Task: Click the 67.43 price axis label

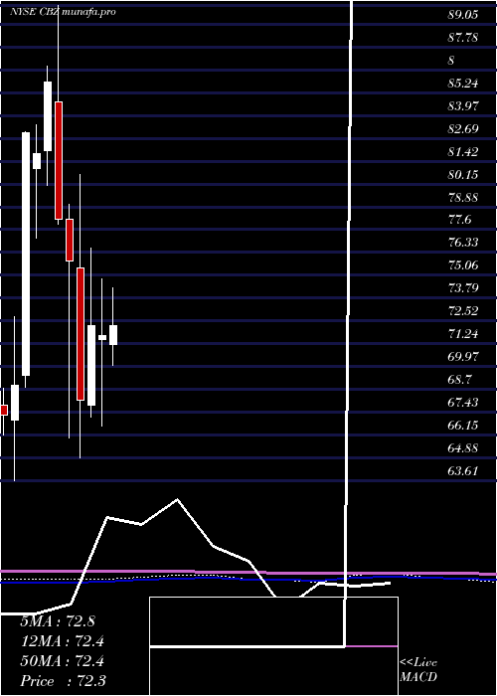Action: coord(463,402)
